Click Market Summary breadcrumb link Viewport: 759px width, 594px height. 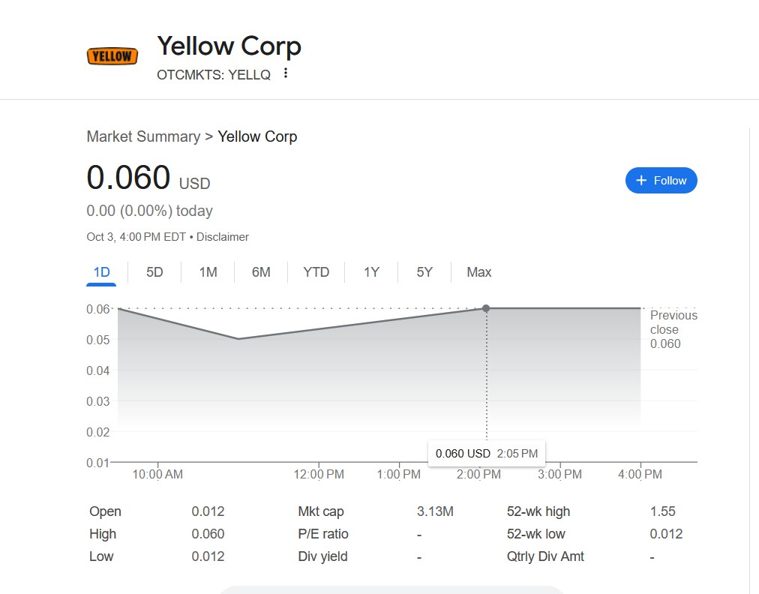(x=143, y=136)
